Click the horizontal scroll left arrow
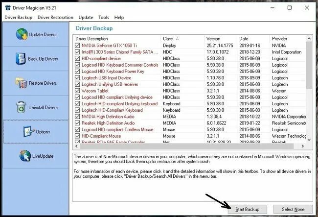The width and height of the screenshot is (318, 217). click(x=76, y=146)
